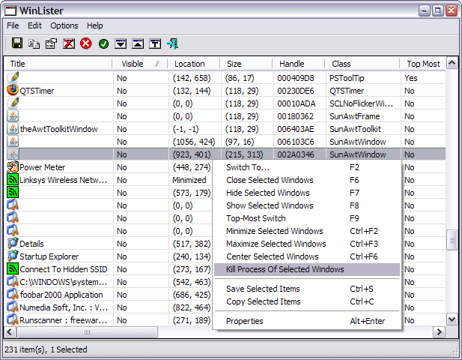Click the foobar2000 Application row icon
The image size is (462, 360).
click(13, 295)
